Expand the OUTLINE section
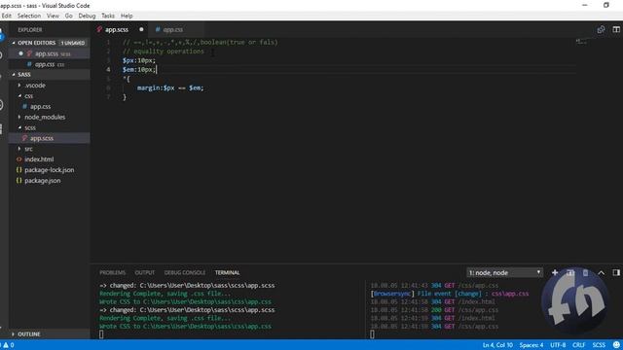Image resolution: width=623 pixels, height=350 pixels. click(x=28, y=334)
